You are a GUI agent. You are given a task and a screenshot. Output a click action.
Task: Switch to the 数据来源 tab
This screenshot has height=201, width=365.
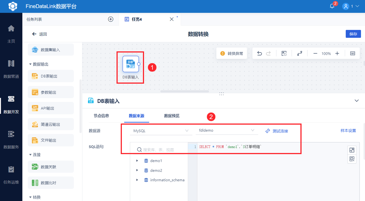(x=136, y=116)
